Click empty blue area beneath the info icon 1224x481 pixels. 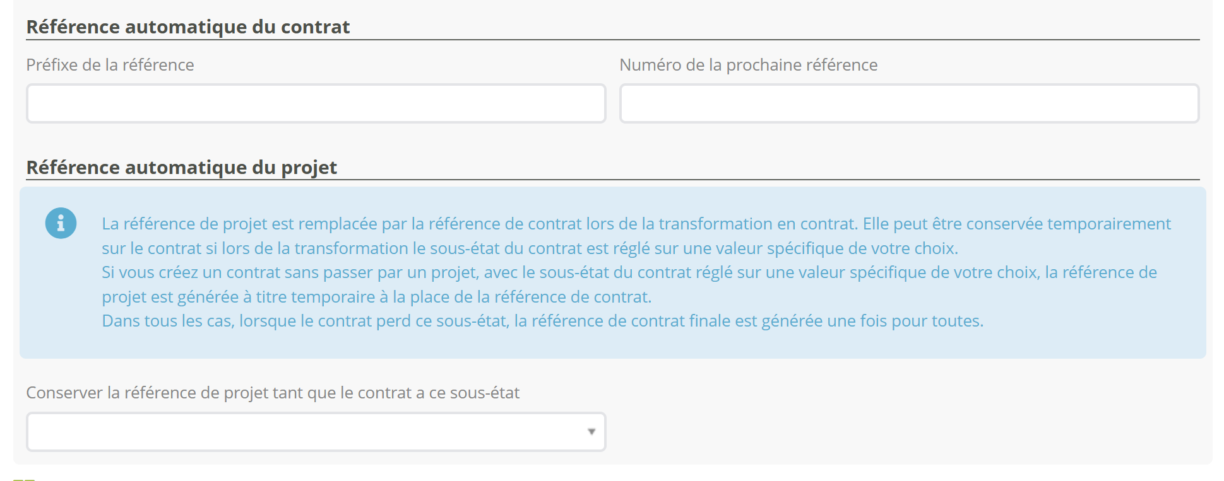tap(61, 296)
